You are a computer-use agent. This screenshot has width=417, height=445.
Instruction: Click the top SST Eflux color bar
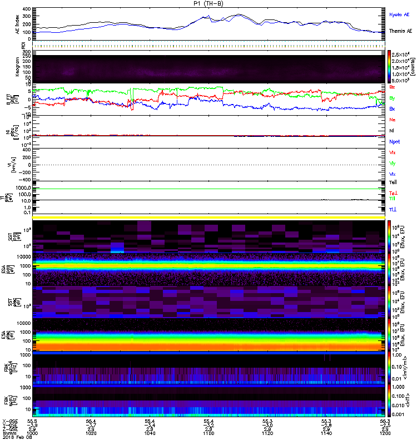click(390, 235)
